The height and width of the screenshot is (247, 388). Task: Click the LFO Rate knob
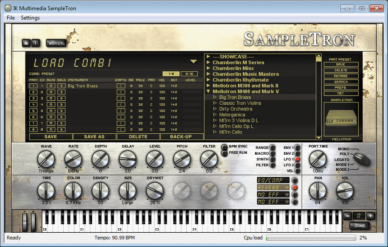tap(73, 159)
